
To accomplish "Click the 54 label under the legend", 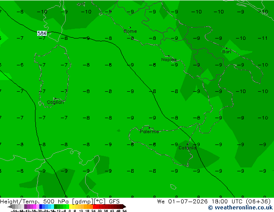I will [x=124, y=211].
